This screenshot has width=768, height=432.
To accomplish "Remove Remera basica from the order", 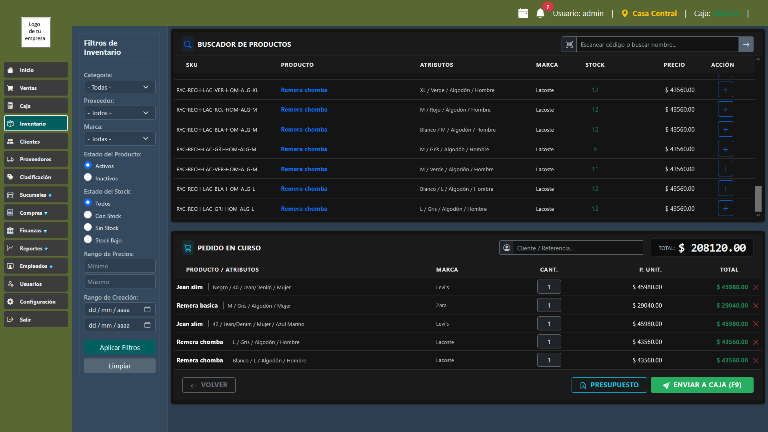I will click(x=756, y=306).
